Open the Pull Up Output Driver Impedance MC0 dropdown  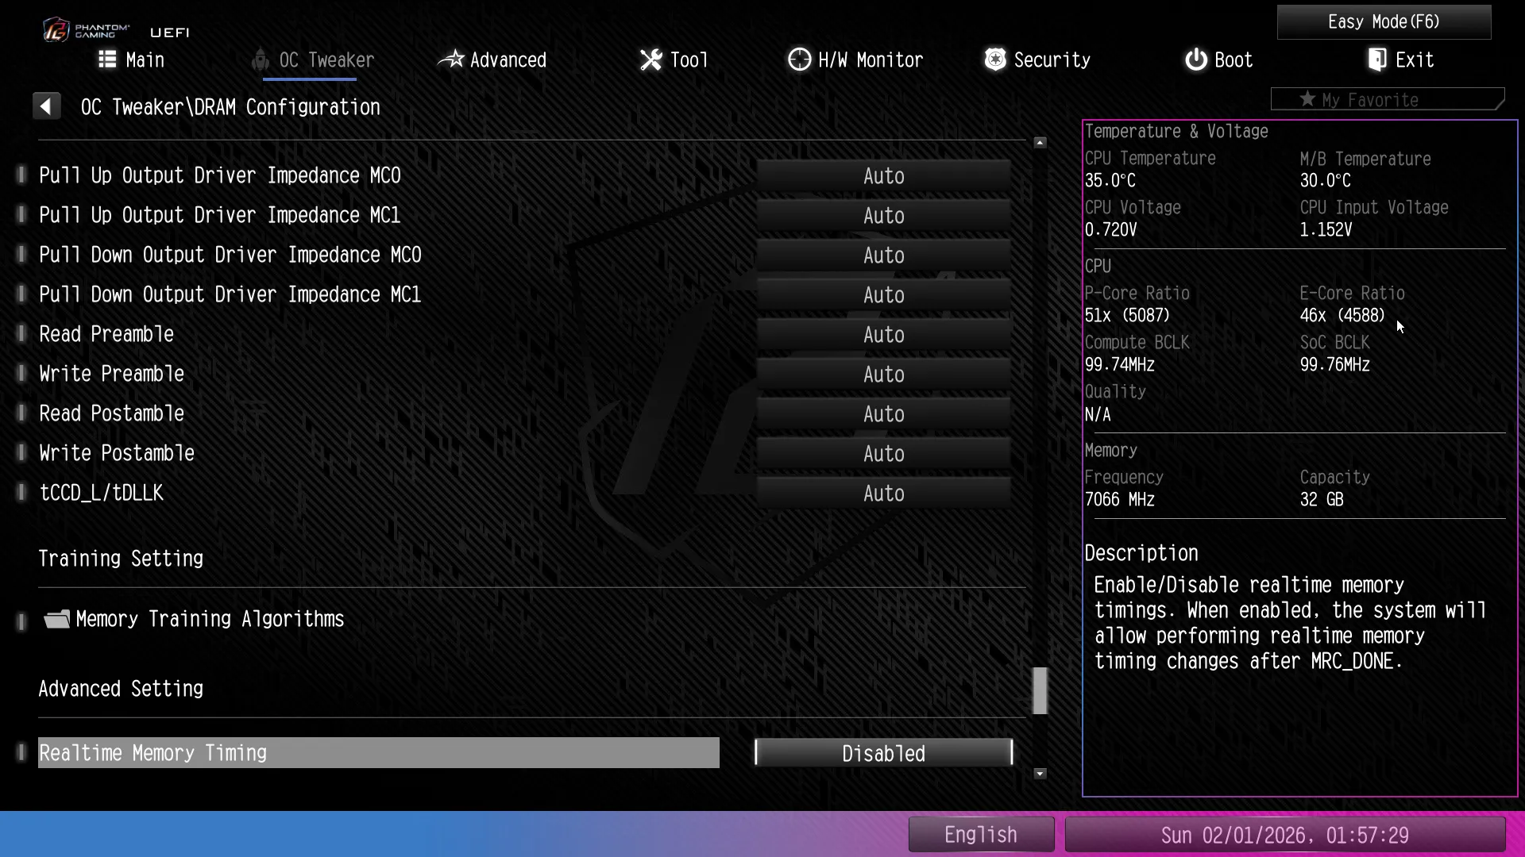point(883,176)
